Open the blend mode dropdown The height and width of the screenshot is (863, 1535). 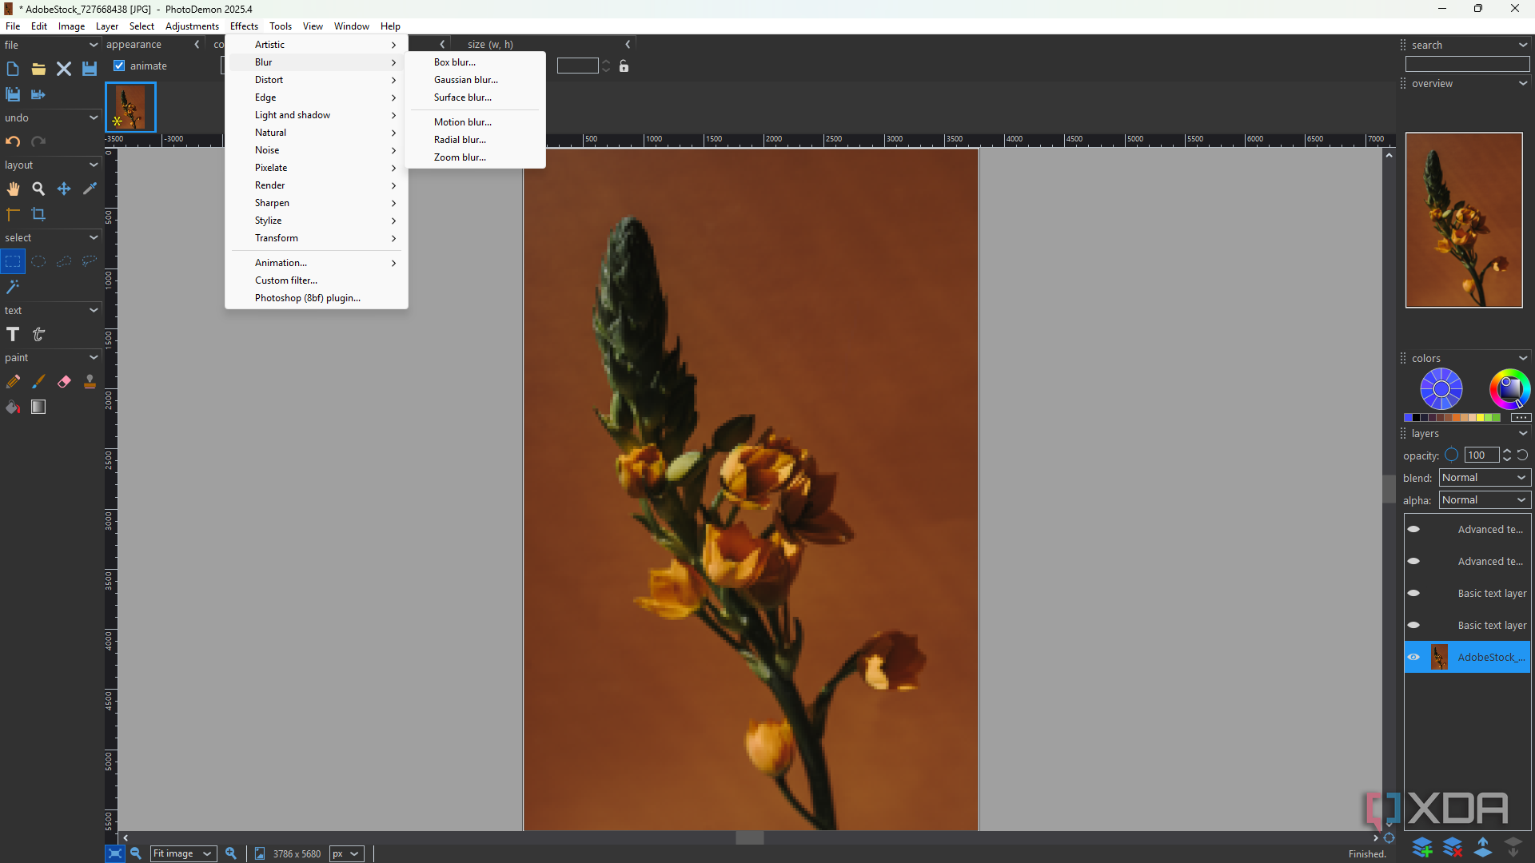pos(1485,478)
